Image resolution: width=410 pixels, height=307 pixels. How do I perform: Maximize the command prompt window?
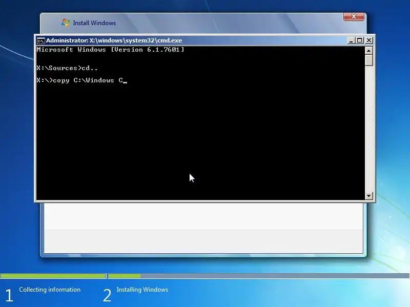coord(360,40)
